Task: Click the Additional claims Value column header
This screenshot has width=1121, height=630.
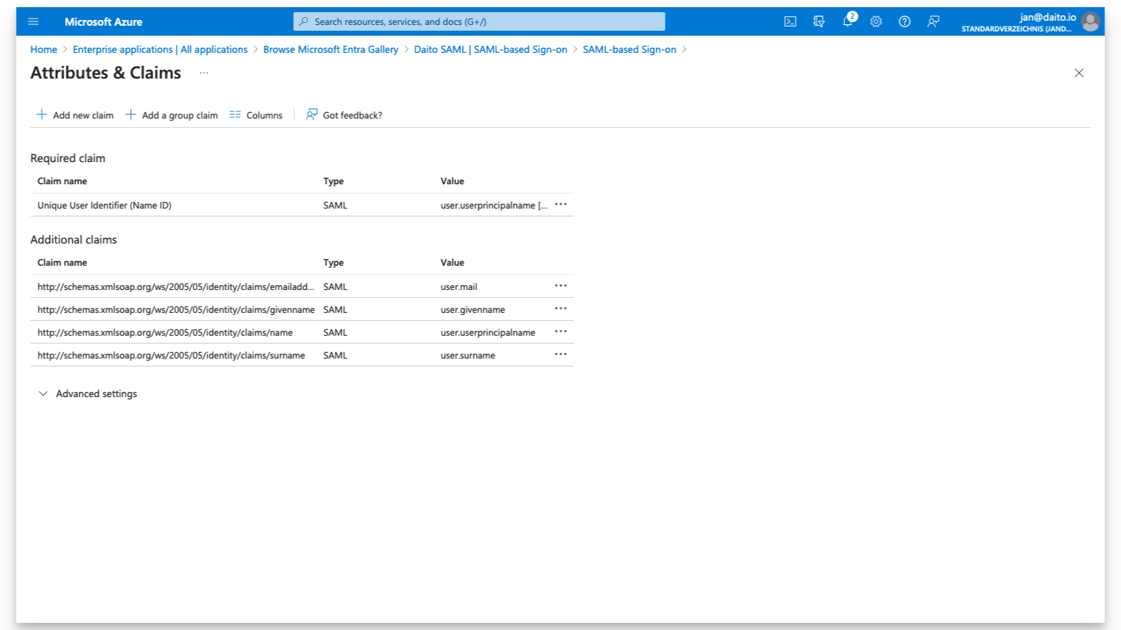Action: pos(453,262)
